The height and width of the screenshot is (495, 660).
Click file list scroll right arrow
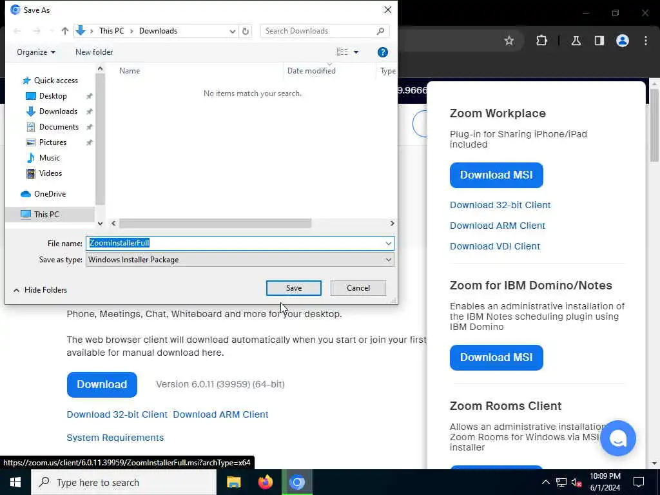coord(392,224)
